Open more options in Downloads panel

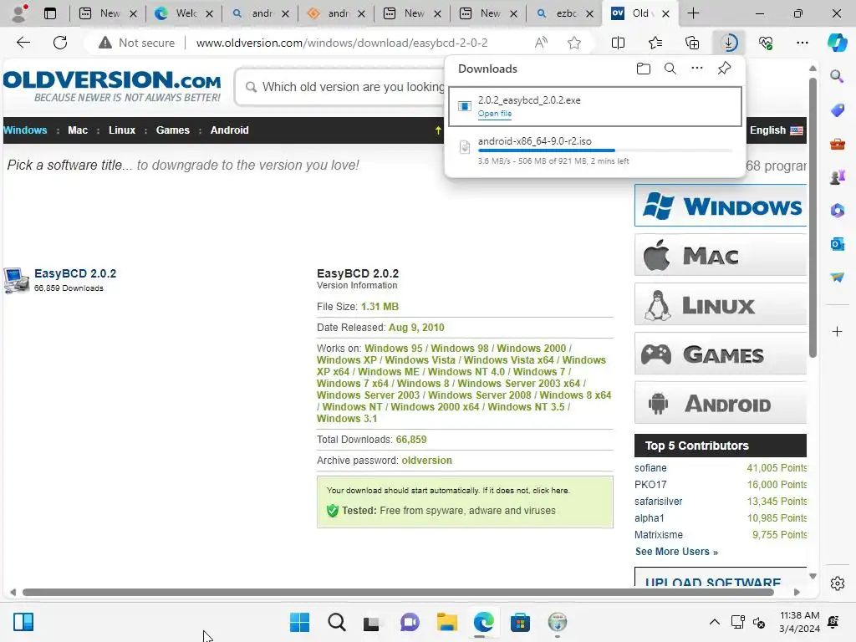(x=697, y=69)
